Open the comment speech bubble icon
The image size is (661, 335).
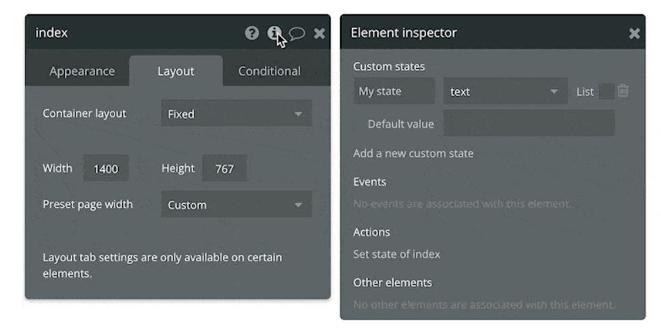point(297,33)
